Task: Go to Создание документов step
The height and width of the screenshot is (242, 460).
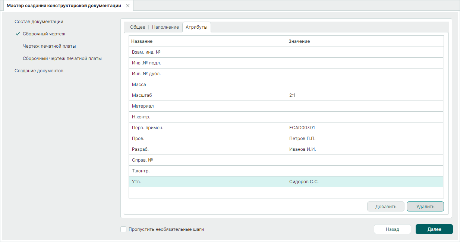Action: coord(39,71)
